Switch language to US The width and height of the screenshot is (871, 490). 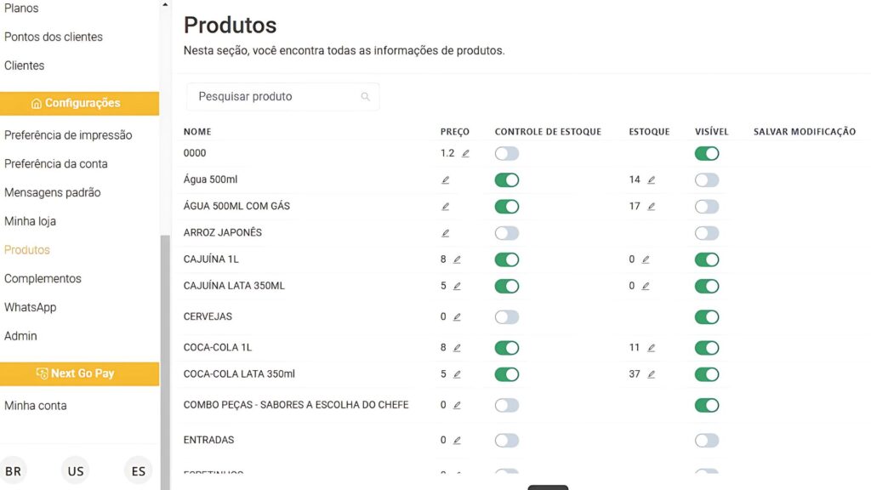click(76, 471)
